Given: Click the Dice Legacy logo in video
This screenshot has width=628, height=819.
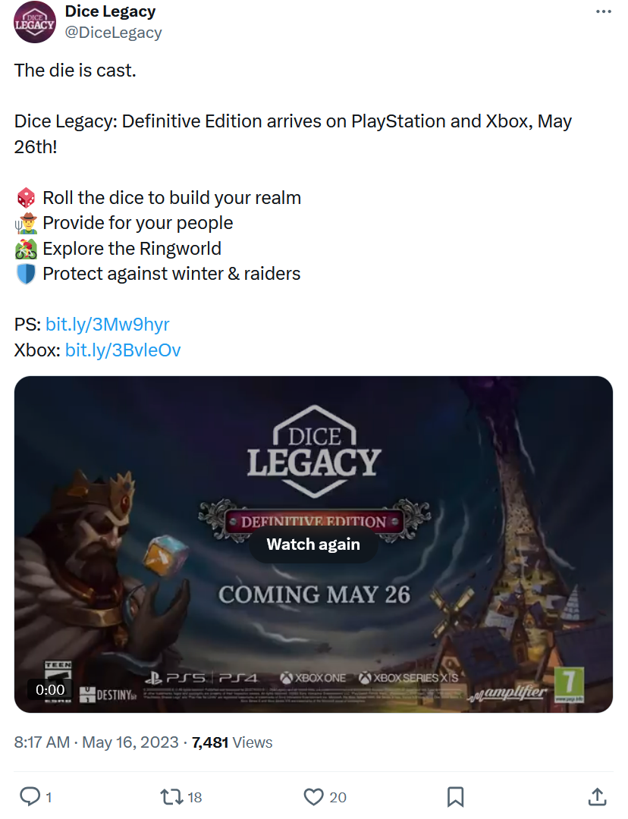Looking at the screenshot, I should (313, 452).
